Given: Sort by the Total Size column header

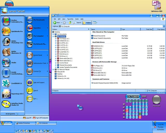Looking at the screenshot, I should [x=149, y=29].
